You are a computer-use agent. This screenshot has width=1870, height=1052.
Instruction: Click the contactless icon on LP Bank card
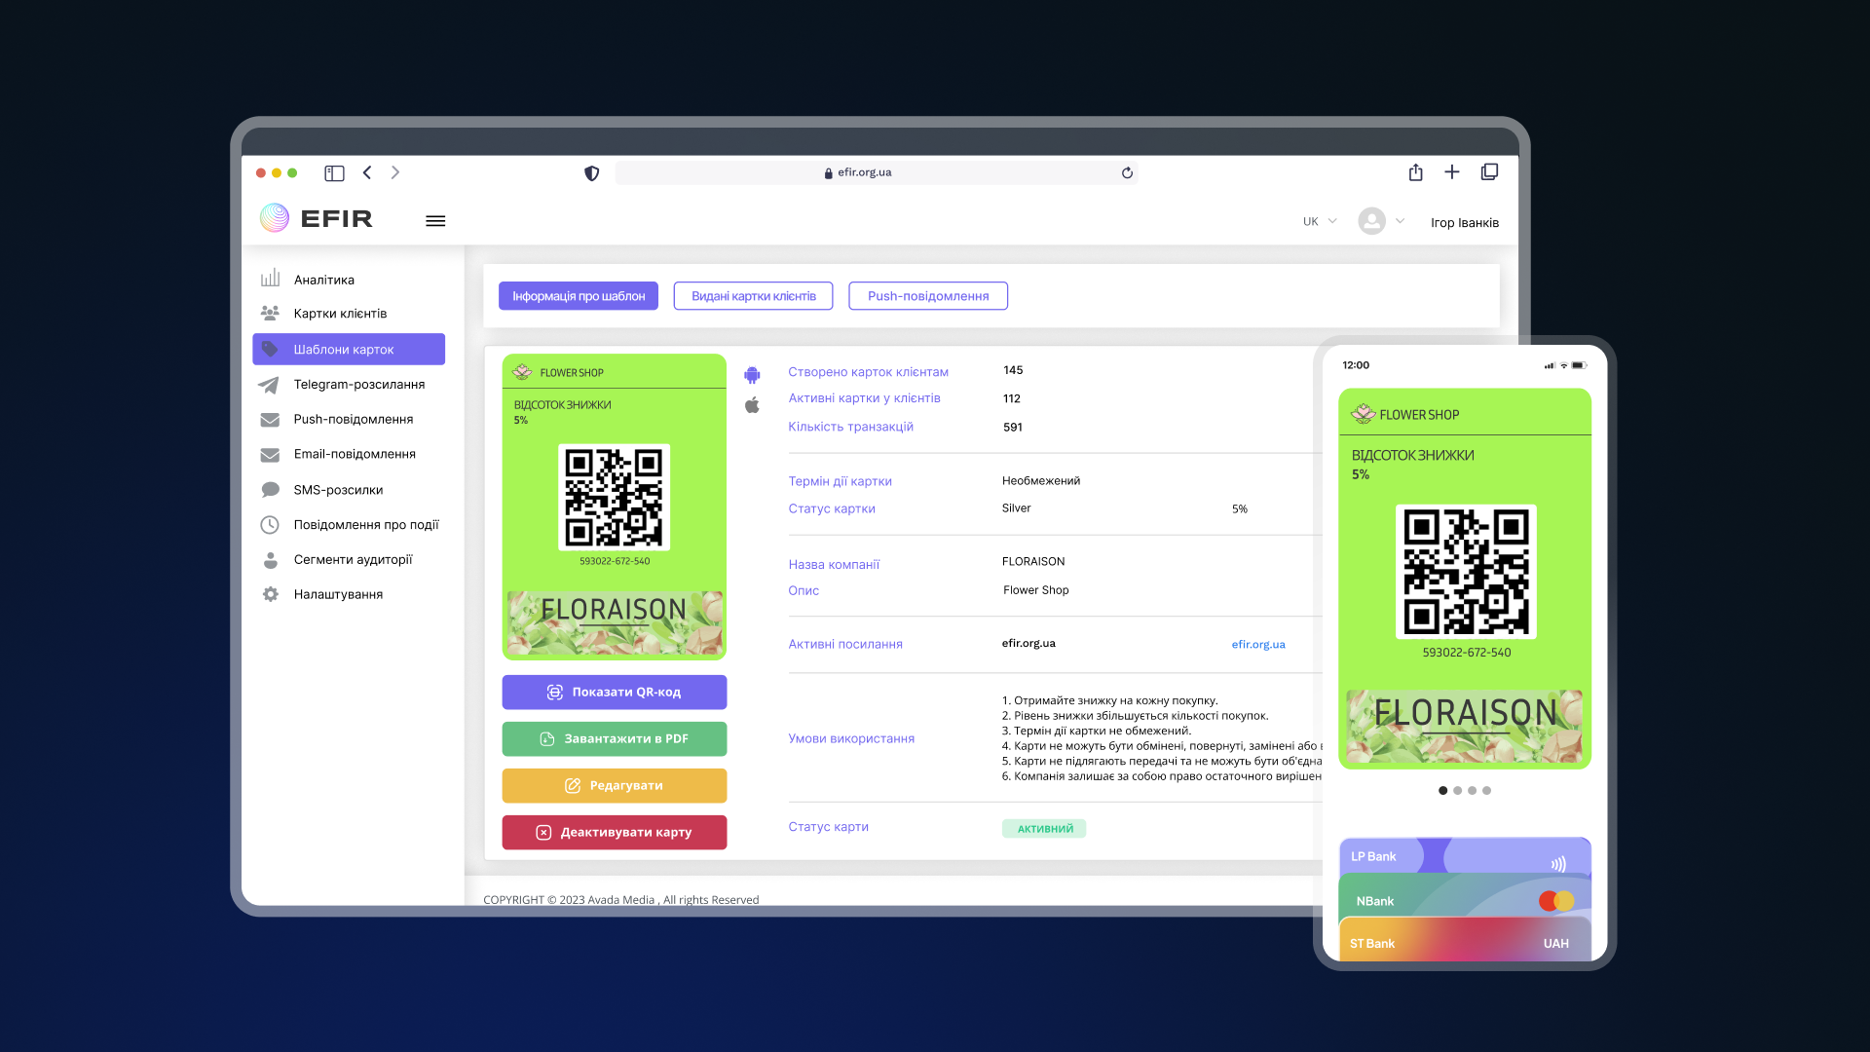coord(1558,864)
